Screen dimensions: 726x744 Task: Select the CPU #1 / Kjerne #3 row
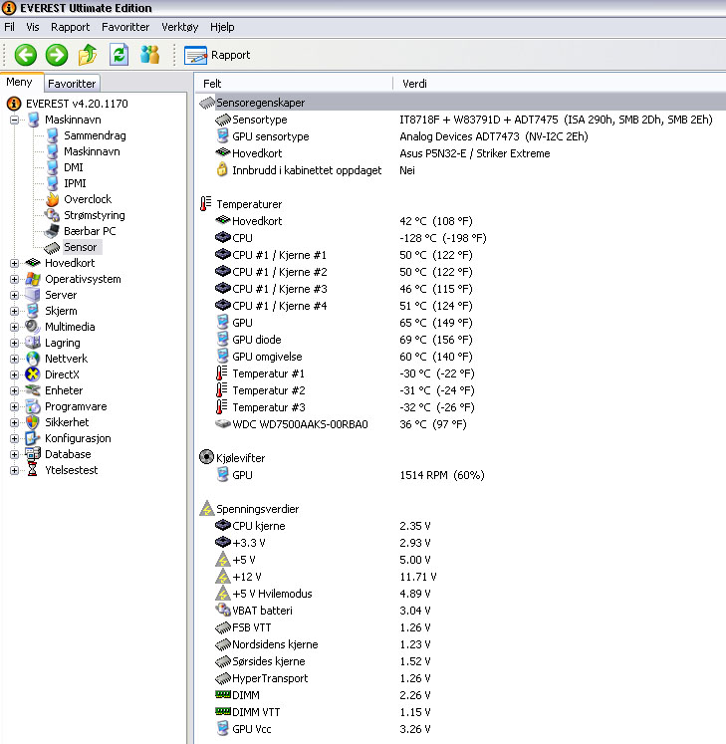coord(460,289)
